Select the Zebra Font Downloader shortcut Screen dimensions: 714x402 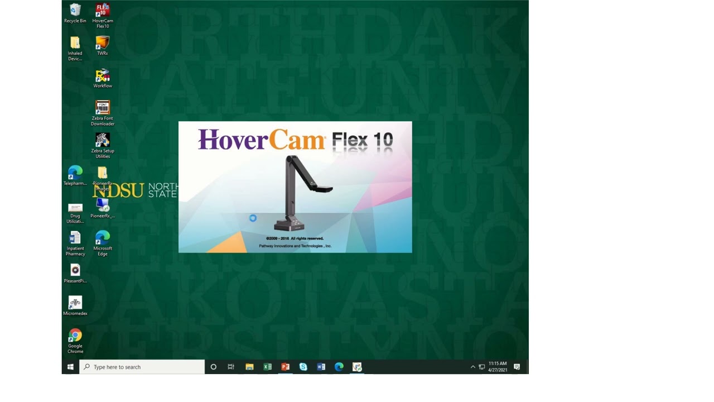click(103, 113)
